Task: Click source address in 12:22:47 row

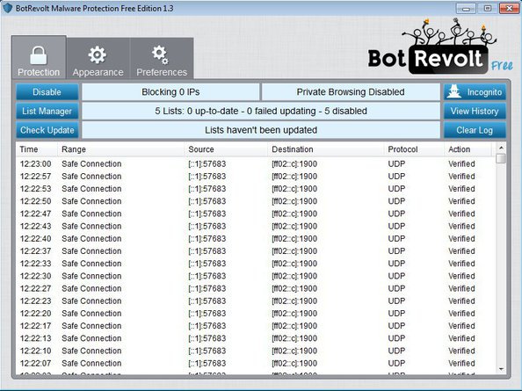Action: point(207,214)
